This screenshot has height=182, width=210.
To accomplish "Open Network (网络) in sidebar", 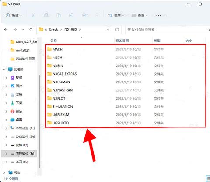I will click(x=14, y=172).
